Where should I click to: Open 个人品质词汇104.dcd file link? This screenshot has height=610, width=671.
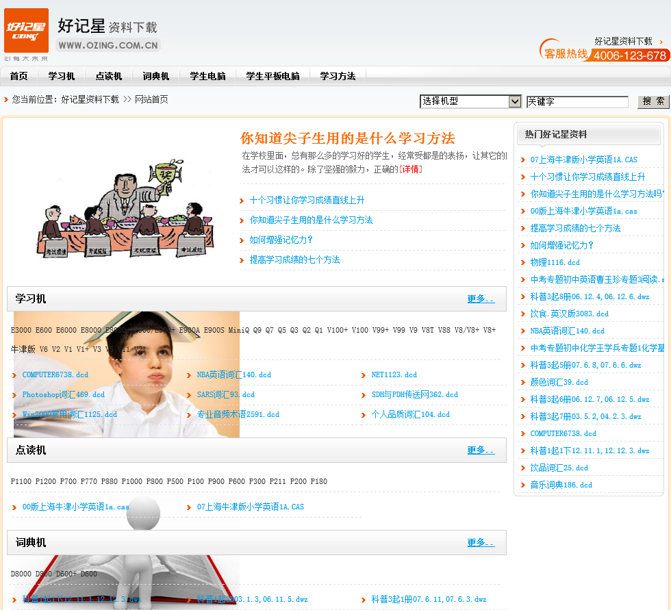(410, 414)
